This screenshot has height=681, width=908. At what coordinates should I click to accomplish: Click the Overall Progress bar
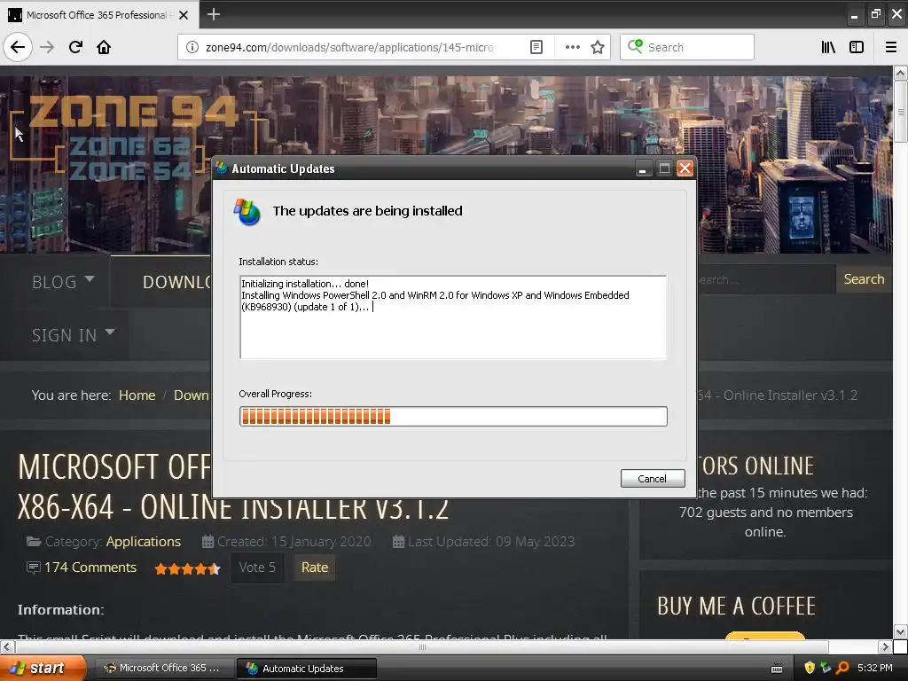coord(453,417)
